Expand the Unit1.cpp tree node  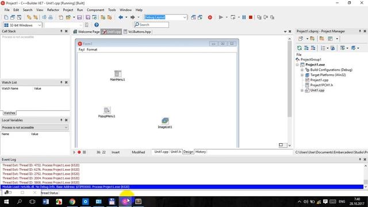pos(302,90)
